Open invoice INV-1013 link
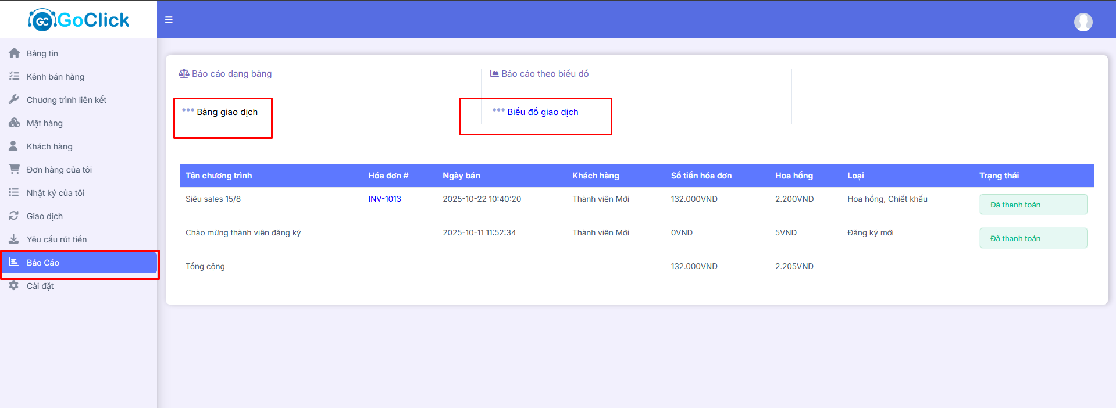 (x=384, y=199)
